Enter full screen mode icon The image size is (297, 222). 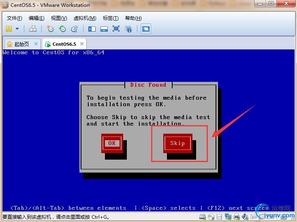pyautogui.click(x=116, y=29)
